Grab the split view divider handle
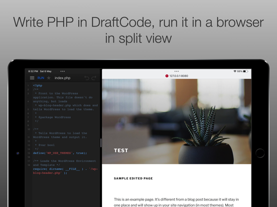Image resolution: width=277 pixels, height=207 pixels. click(101, 142)
